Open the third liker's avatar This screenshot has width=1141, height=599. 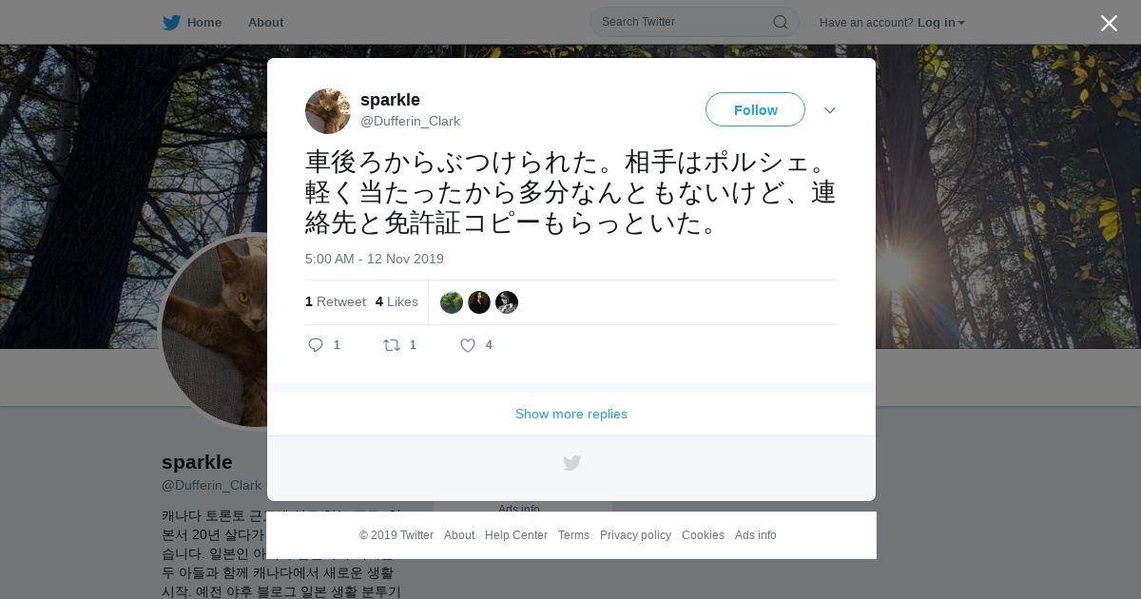(507, 302)
